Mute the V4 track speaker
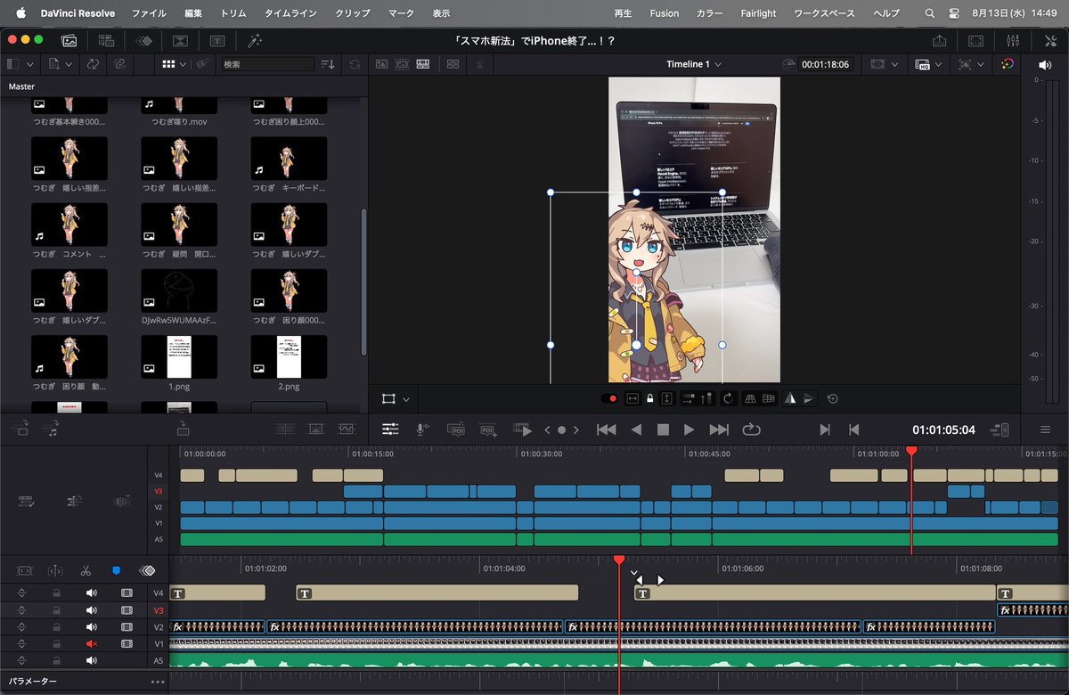 pos(91,593)
